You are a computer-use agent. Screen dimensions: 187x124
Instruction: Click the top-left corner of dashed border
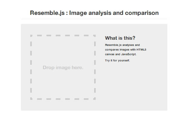click(31, 36)
